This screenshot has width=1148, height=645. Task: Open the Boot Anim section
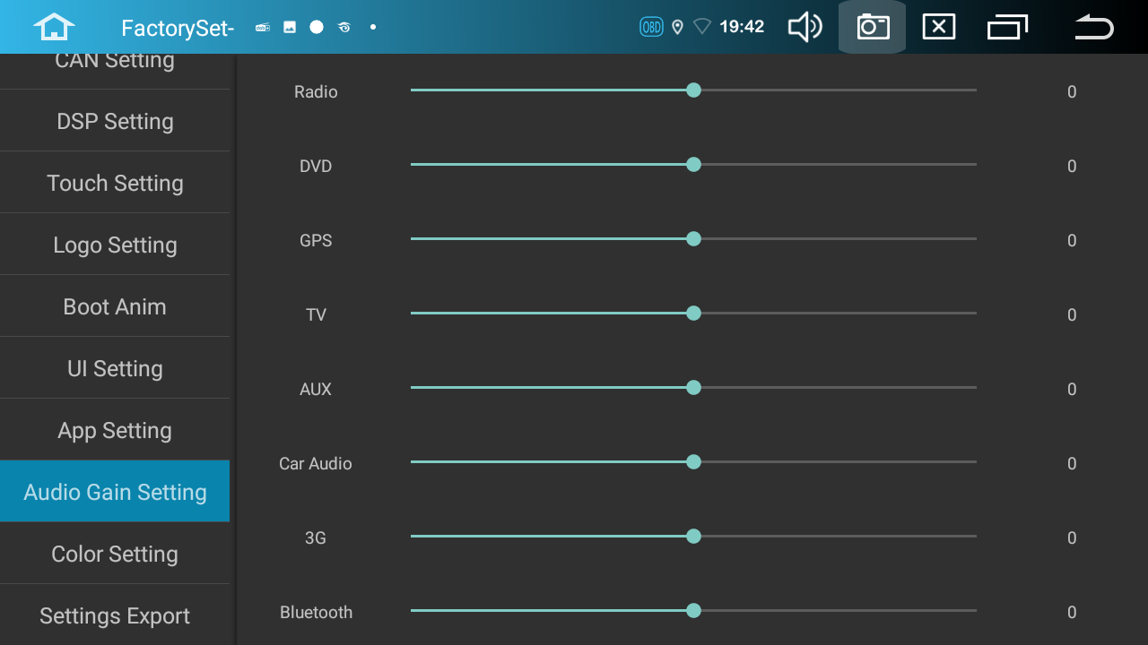coord(115,306)
